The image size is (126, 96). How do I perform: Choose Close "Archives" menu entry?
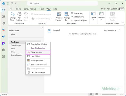click(38, 52)
